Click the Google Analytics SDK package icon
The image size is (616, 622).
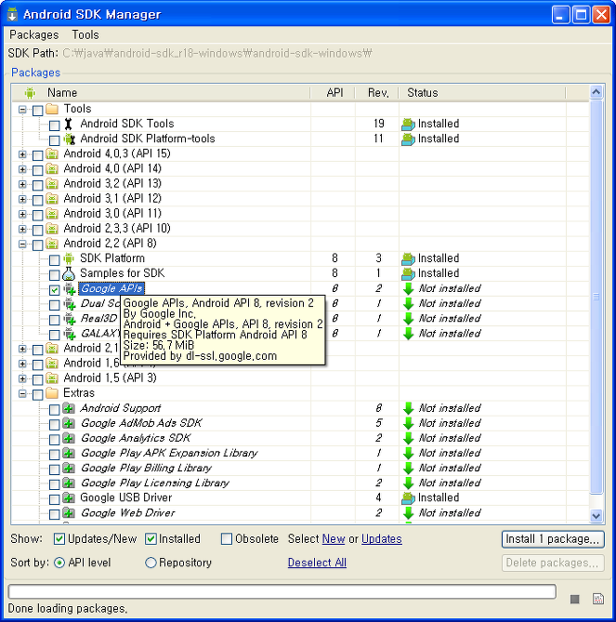[69, 438]
